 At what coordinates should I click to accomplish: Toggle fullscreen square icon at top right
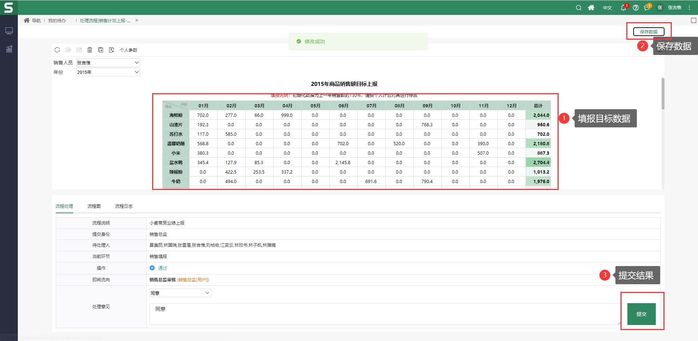click(x=693, y=20)
